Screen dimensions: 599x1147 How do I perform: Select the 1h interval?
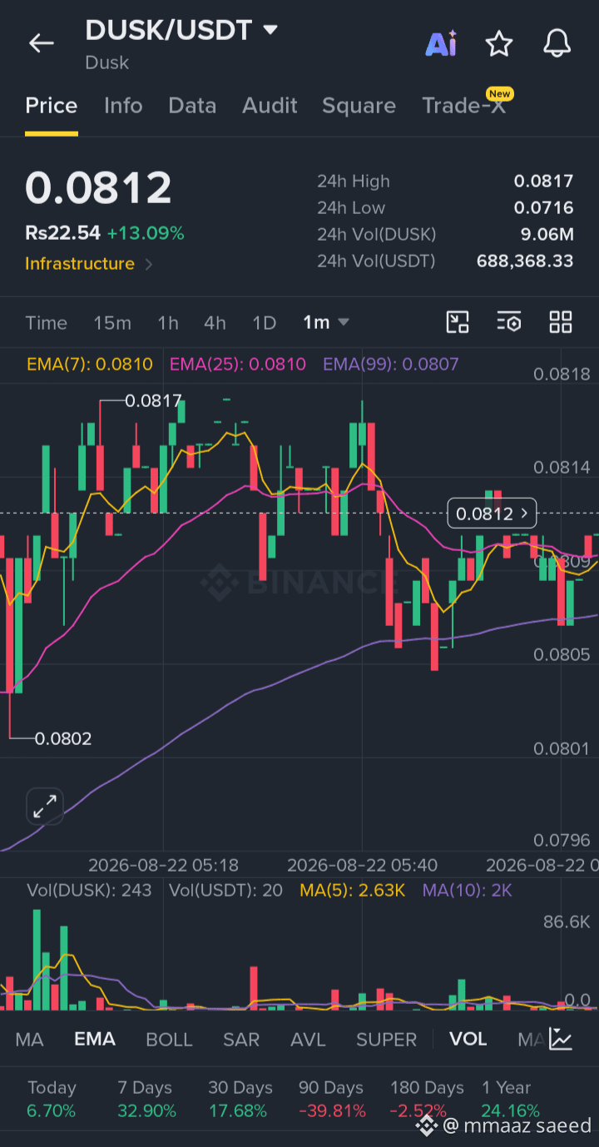click(168, 323)
